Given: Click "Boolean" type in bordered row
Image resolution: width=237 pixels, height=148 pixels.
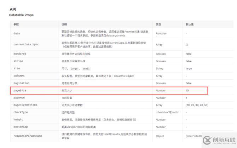Looking at the screenshot, I should pos(161,54).
